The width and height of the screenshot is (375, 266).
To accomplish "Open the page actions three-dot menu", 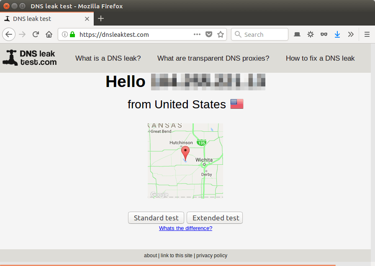I will [197, 34].
